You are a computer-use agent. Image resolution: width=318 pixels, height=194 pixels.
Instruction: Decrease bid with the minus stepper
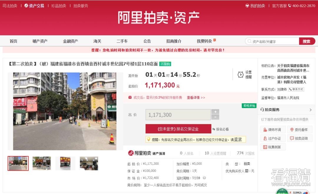[215, 117]
